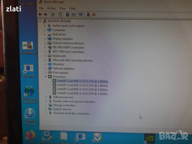This screenshot has height=144, width=192.
Task: Select Universal Serial Bus controllers
Action: (71, 113)
